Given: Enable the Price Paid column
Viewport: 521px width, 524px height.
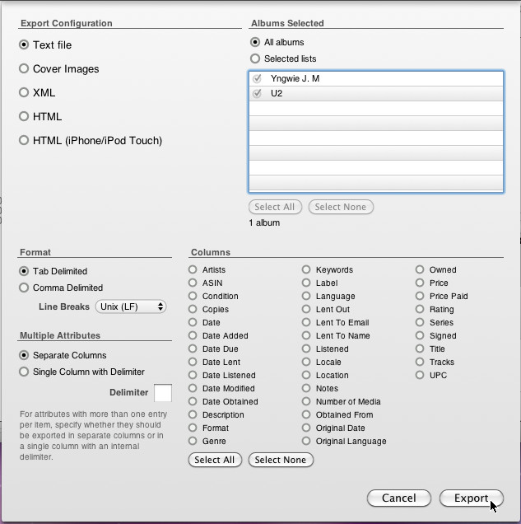Looking at the screenshot, I should (x=420, y=296).
